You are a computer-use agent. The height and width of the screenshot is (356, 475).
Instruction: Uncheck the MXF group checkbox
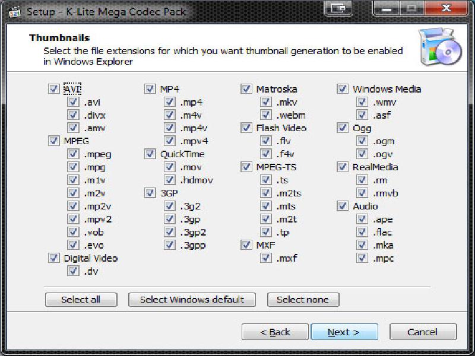coord(246,245)
